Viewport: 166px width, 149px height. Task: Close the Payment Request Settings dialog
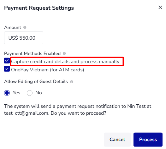coord(160,7)
